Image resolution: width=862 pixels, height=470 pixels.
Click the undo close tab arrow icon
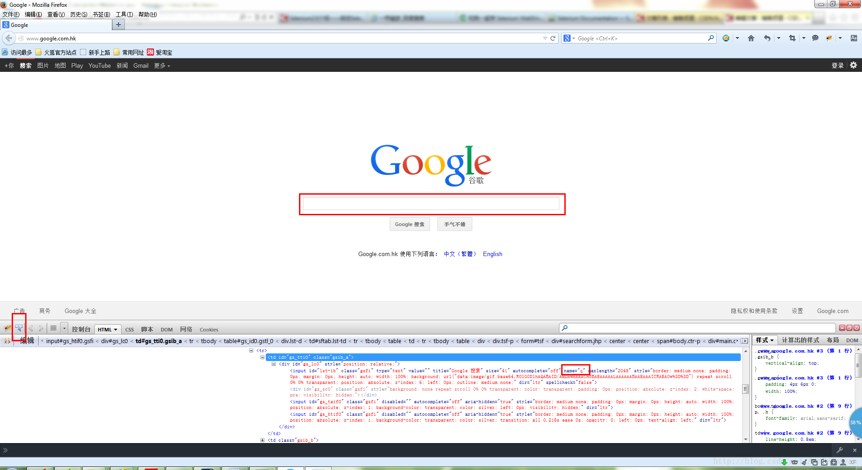click(767, 39)
